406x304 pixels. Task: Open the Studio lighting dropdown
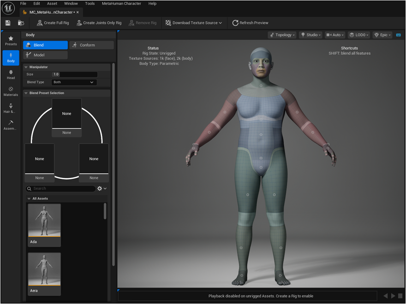click(x=310, y=35)
